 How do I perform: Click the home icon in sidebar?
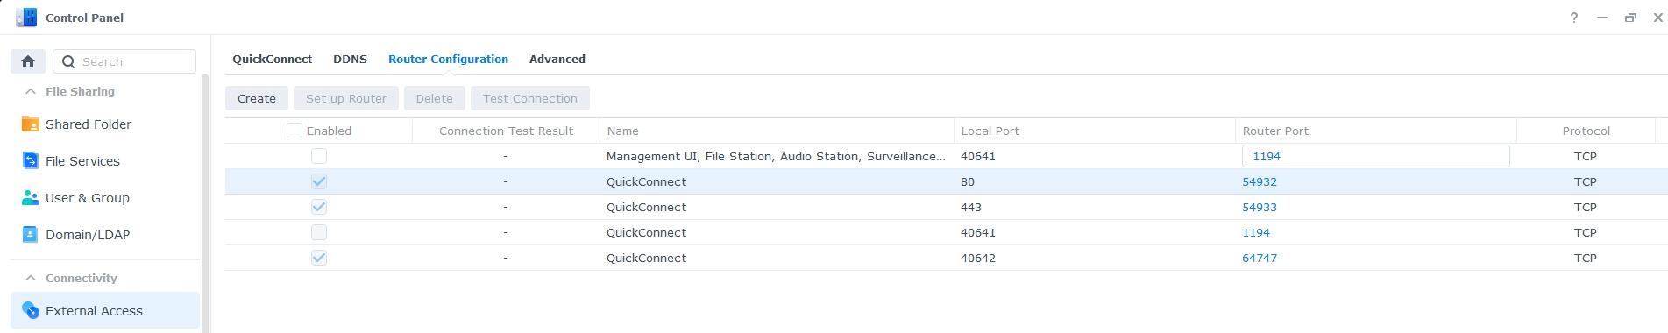point(28,61)
